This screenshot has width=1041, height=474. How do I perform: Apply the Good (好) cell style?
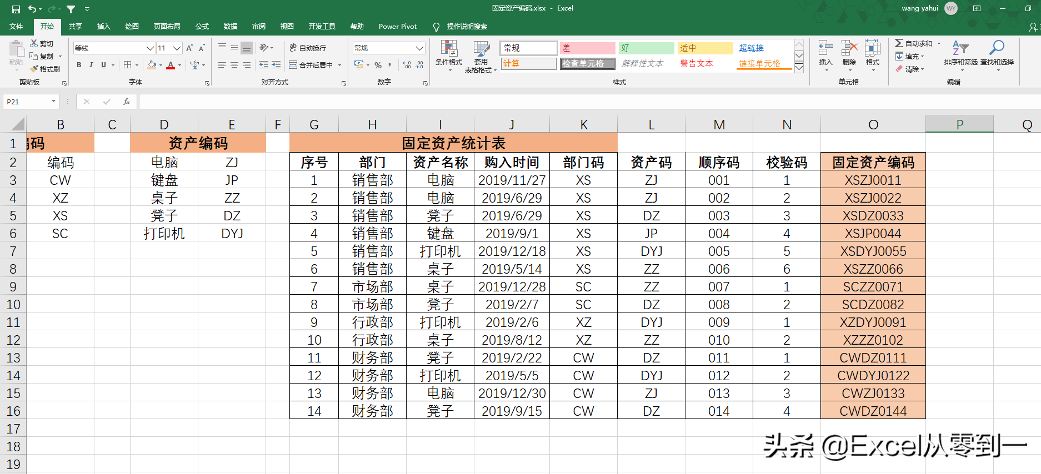pyautogui.click(x=646, y=48)
